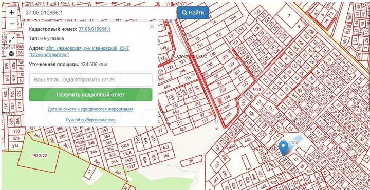Click the Найти search button
370x190 pixels.
click(x=193, y=13)
